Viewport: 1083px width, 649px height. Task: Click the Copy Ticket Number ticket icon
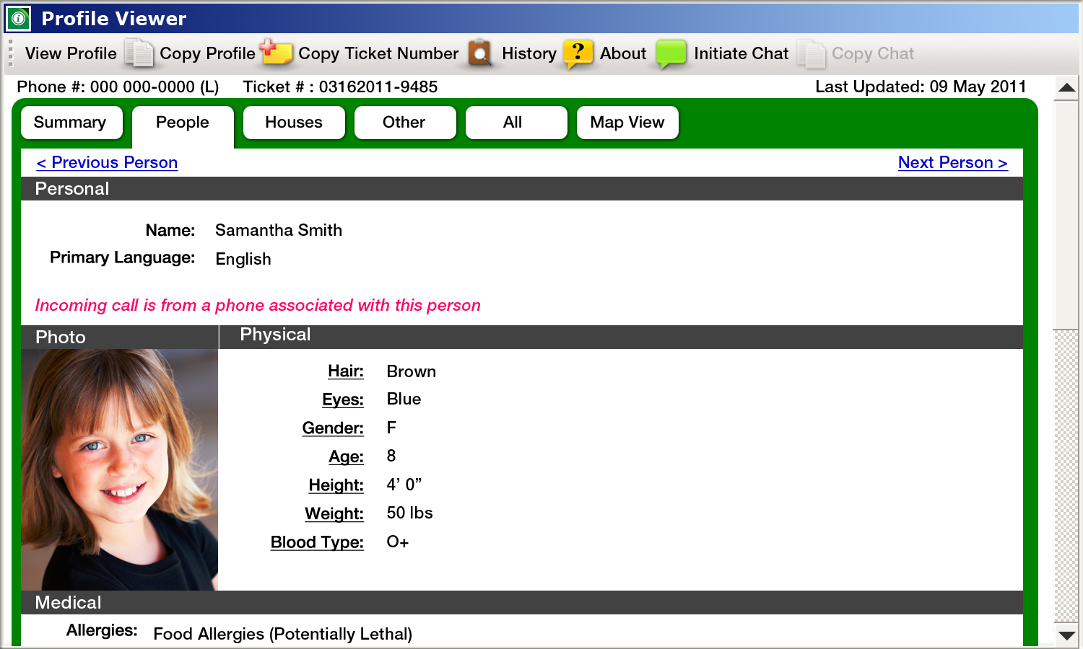click(277, 53)
